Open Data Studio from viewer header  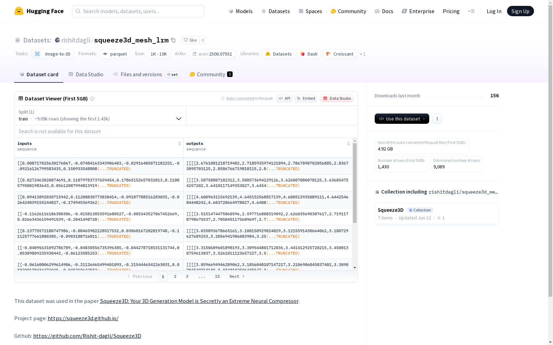click(x=337, y=98)
